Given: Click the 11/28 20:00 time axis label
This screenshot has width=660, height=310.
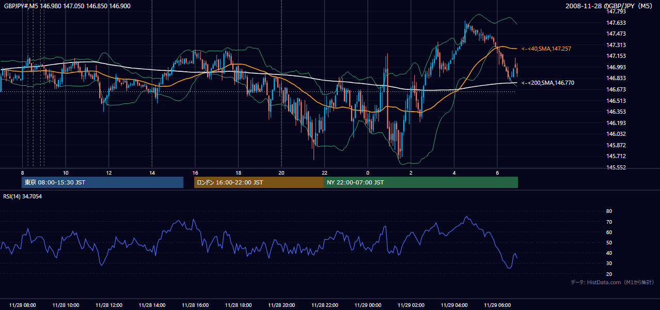Looking at the screenshot, I should (281, 305).
